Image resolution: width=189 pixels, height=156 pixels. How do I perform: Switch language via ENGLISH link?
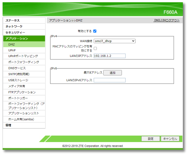[160, 20]
